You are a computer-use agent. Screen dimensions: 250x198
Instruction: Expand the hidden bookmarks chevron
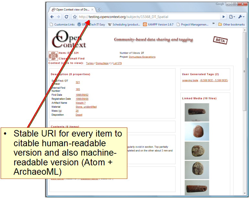point(213,23)
